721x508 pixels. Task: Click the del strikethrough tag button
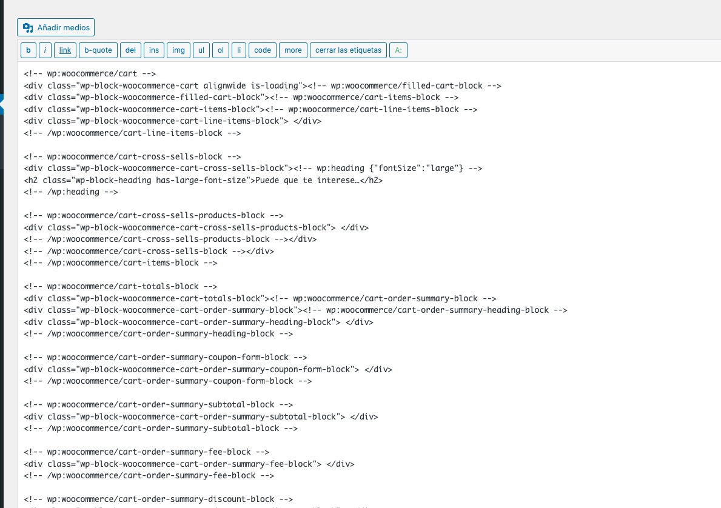point(130,50)
